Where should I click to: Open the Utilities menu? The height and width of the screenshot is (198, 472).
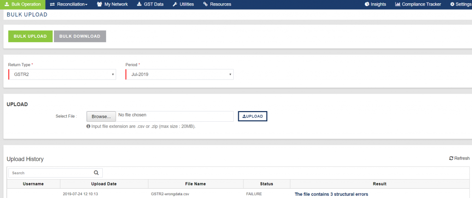pyautogui.click(x=183, y=5)
